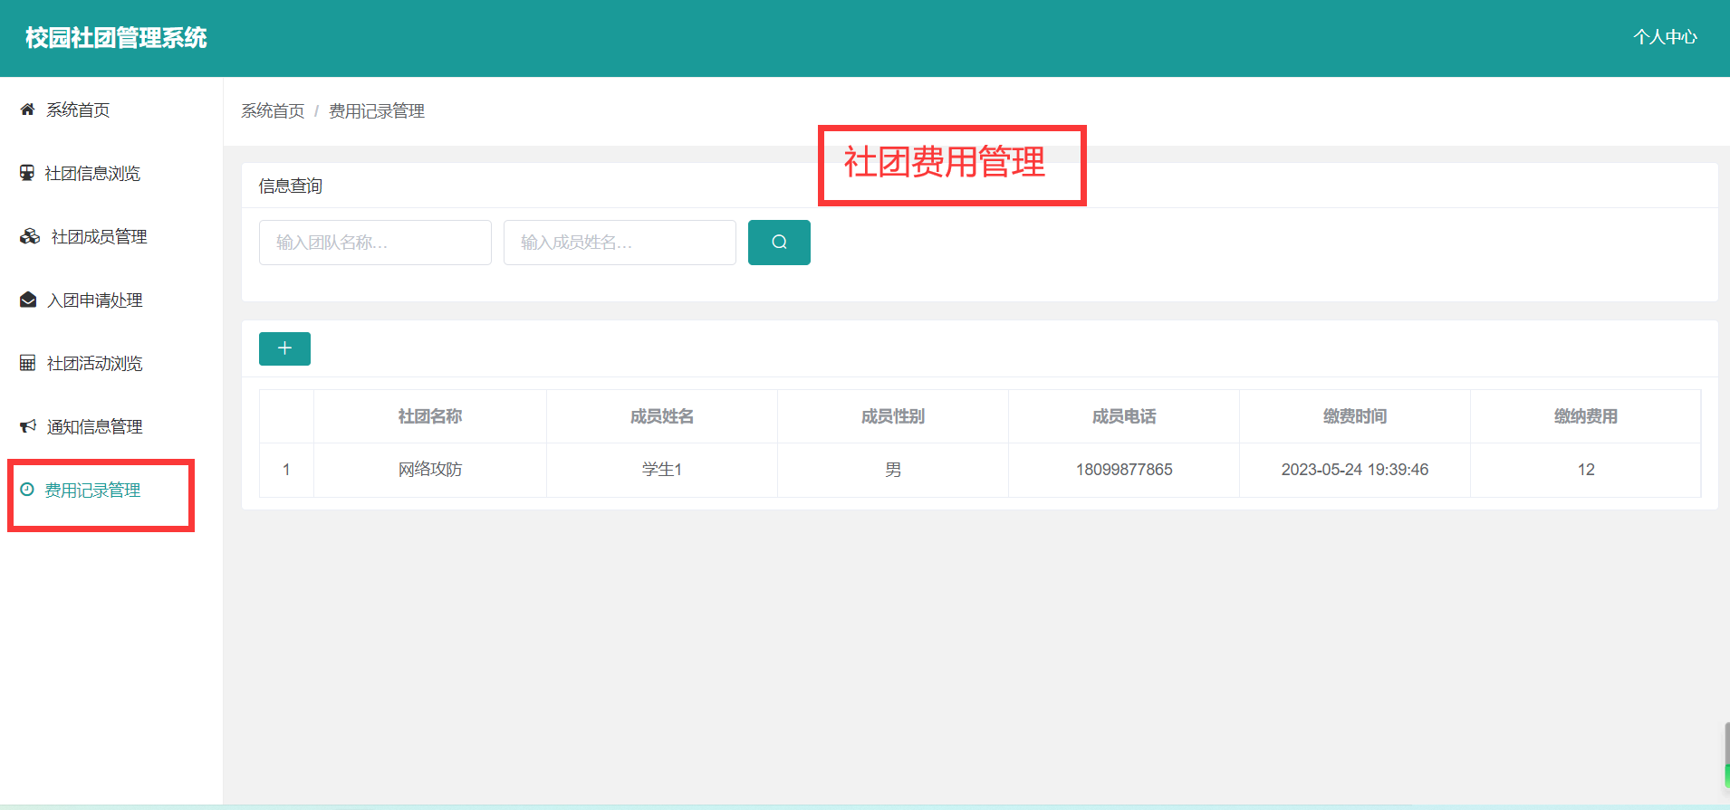Focus the 输入团队名称 search field

point(375,243)
